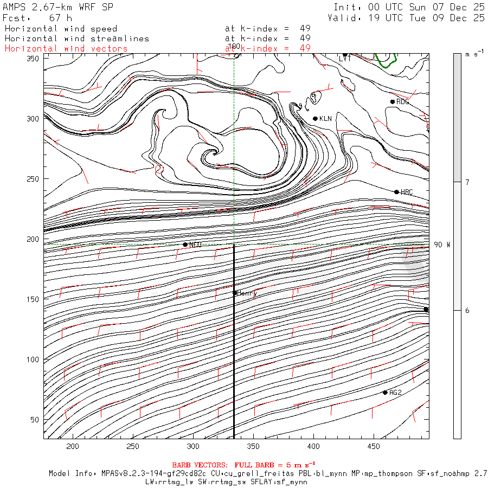Click the white colorbar segment below 6

(x=457, y=375)
